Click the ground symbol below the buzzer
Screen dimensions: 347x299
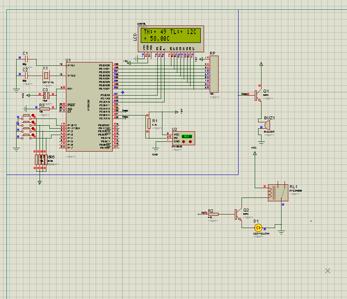262,143
